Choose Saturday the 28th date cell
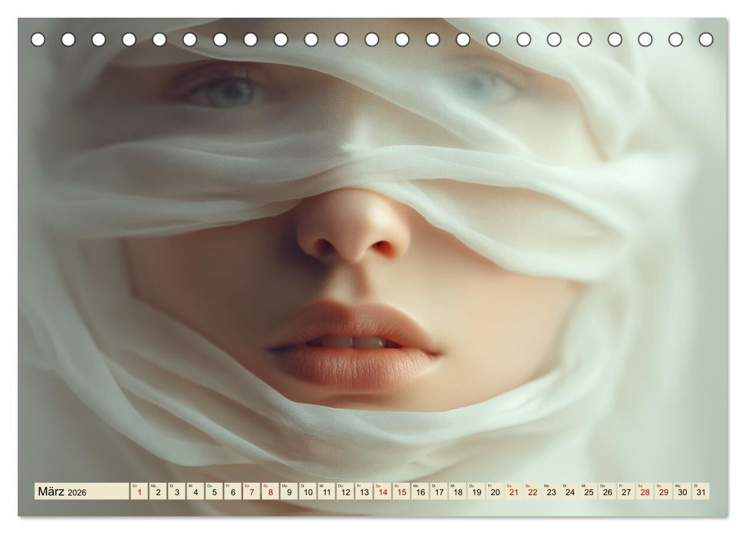 [x=644, y=492]
